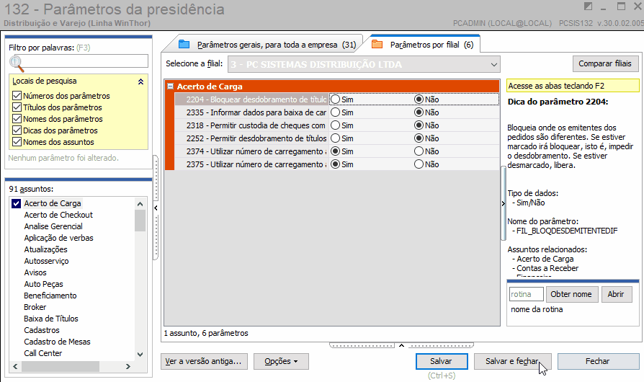
Task: Open the Opções dropdown button
Action: [x=281, y=362]
